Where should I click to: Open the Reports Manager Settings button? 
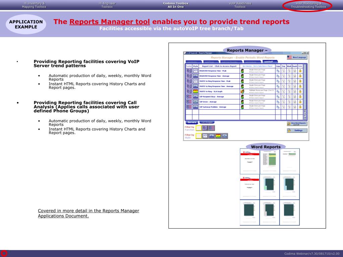[x=297, y=131]
